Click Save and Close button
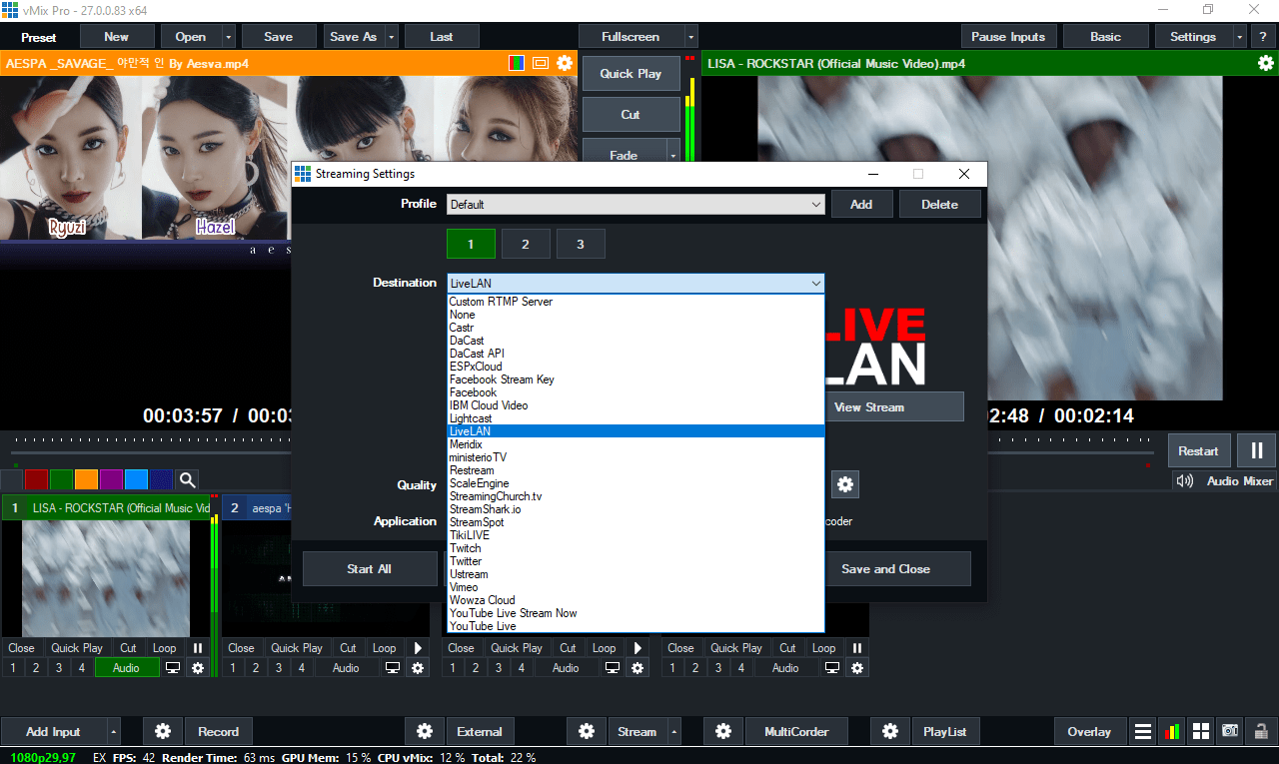 (885, 569)
